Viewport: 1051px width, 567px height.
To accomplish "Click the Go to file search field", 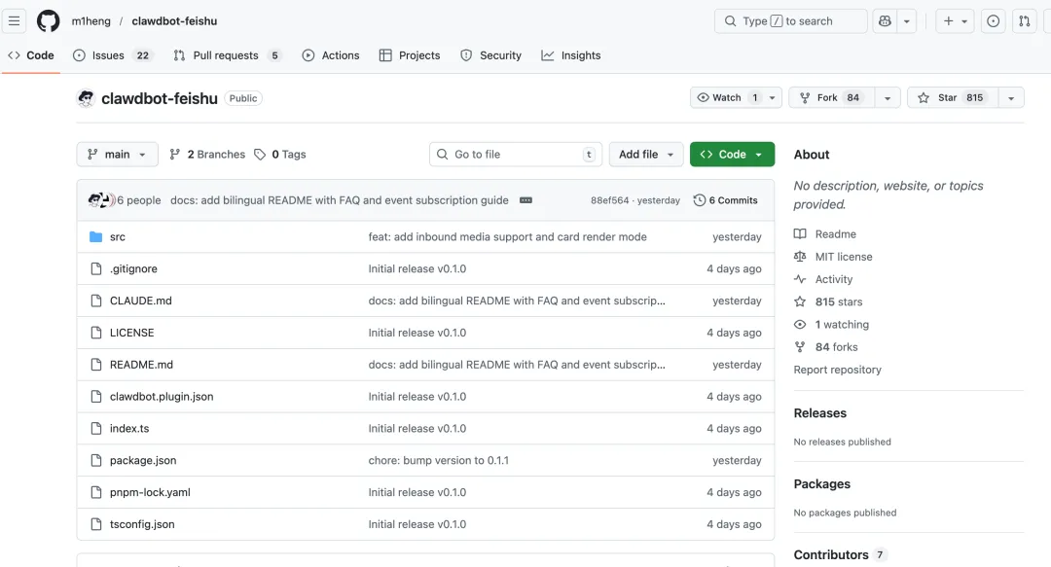I will tap(515, 154).
